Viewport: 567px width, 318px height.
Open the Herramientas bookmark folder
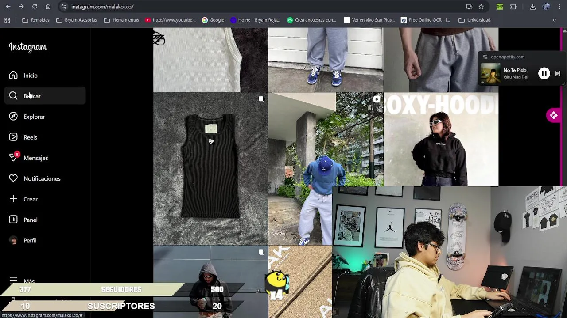click(121, 20)
